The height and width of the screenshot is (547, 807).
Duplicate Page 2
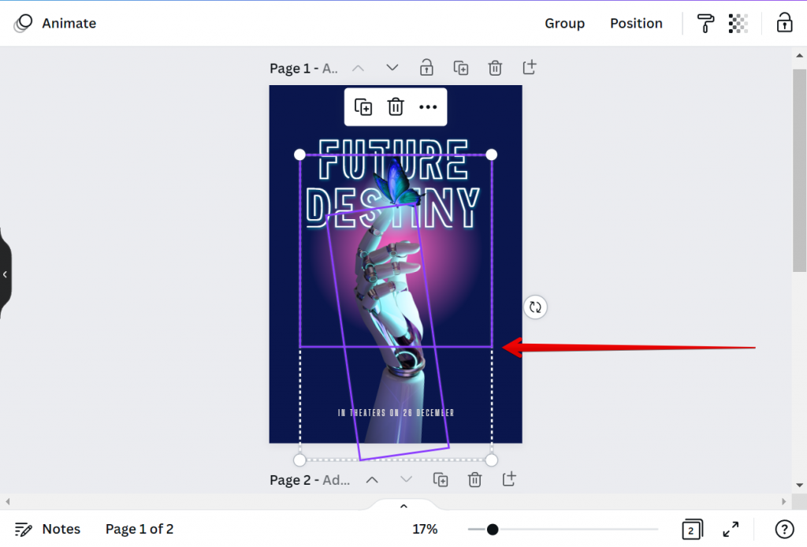(441, 479)
